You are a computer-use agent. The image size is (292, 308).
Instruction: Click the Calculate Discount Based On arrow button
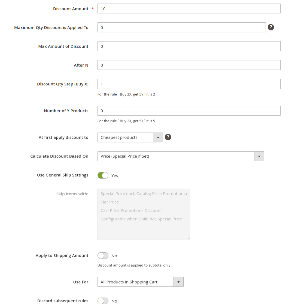tap(259, 156)
